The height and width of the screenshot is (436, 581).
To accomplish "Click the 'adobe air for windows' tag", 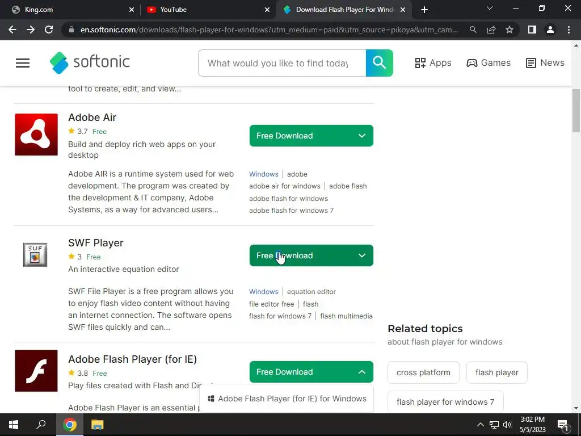I will pos(285,186).
